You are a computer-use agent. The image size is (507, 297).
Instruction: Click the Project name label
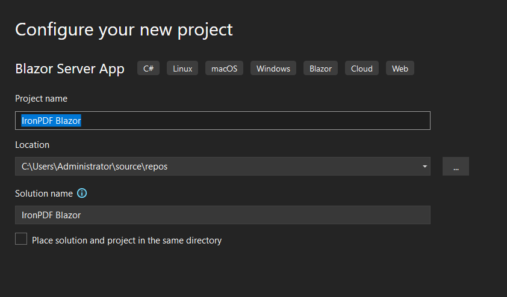coord(42,99)
